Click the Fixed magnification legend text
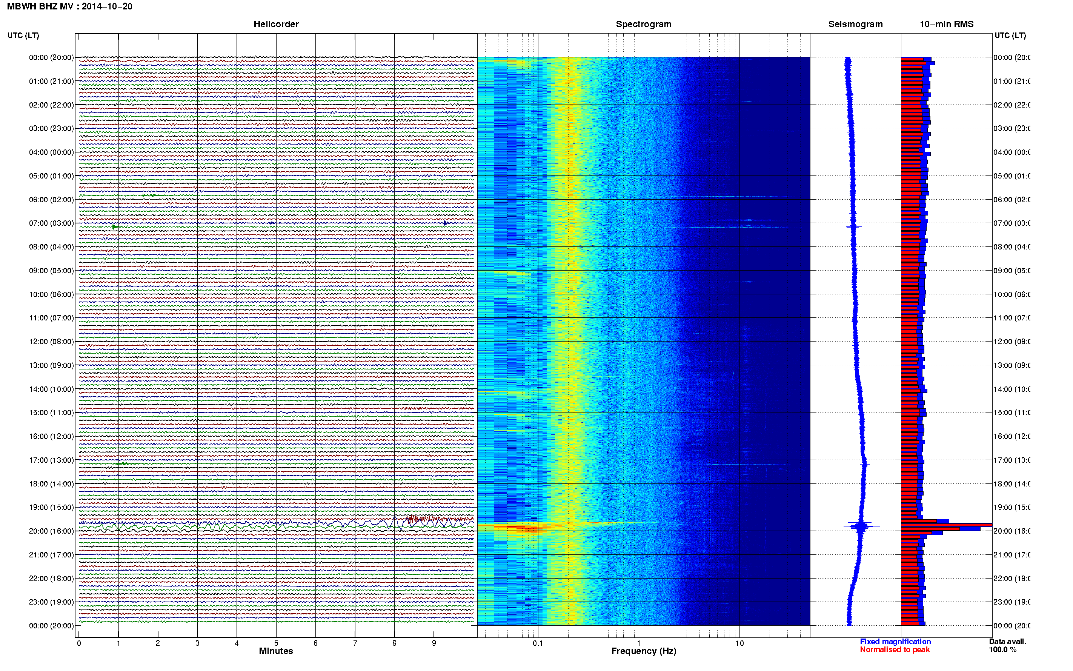Image resolution: width=1073 pixels, height=671 pixels. click(895, 642)
